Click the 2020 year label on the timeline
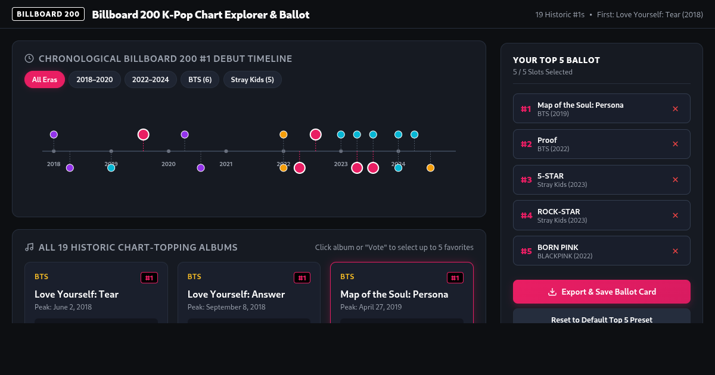The image size is (715, 375). tap(169, 164)
